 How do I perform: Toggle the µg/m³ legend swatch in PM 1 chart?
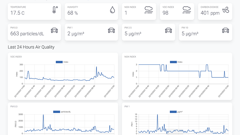pyautogui.click(x=173, y=112)
